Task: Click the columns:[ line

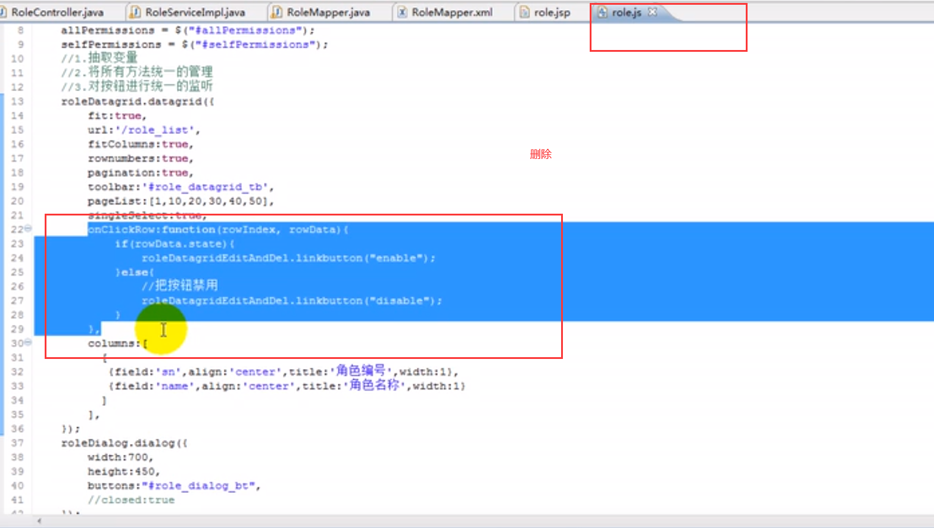Action: point(117,343)
